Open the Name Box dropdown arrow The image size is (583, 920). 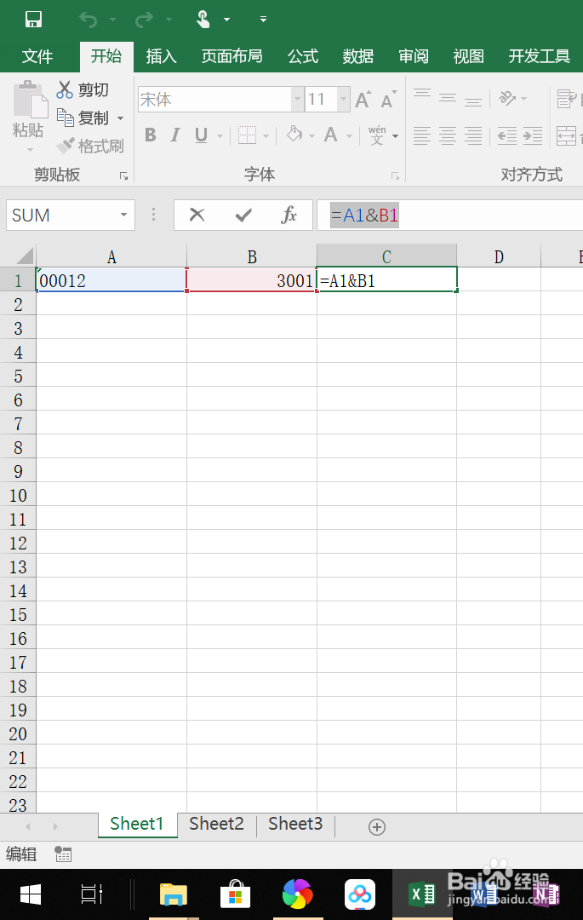123,216
